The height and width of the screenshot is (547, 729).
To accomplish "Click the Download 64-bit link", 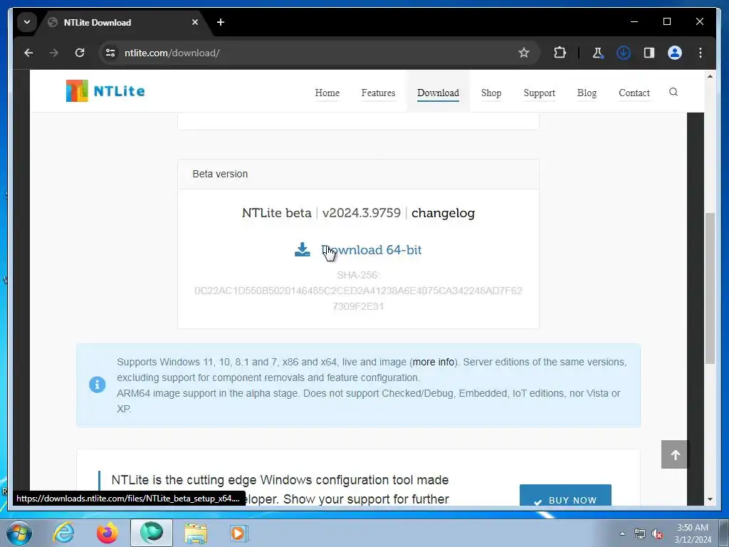I will click(371, 250).
